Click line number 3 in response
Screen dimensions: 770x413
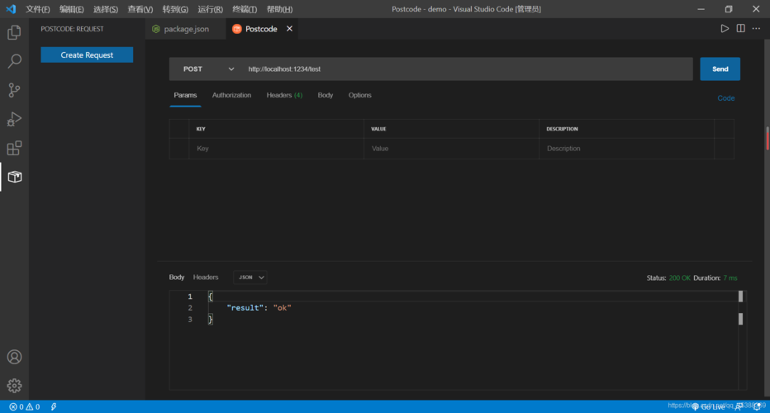(190, 319)
